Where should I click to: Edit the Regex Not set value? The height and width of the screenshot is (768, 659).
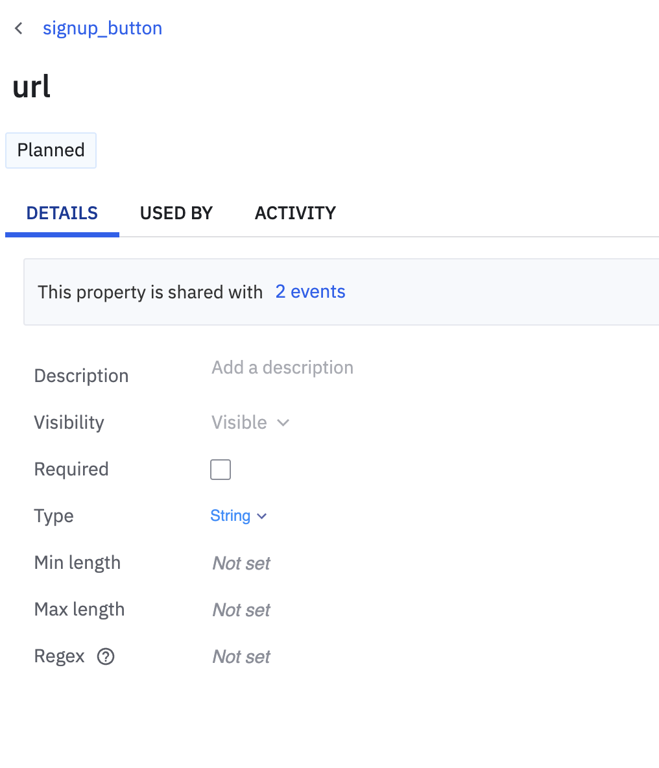click(241, 656)
